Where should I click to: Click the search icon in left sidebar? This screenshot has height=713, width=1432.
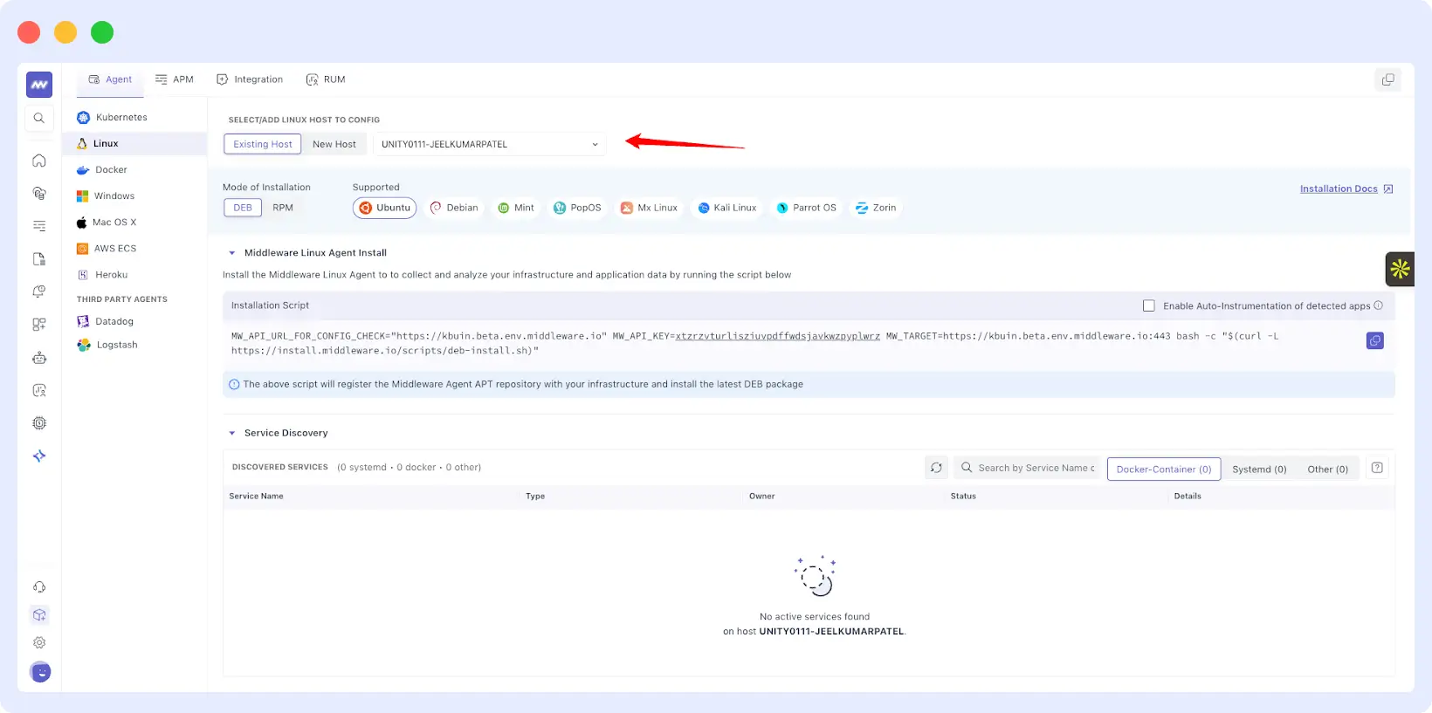[x=39, y=118]
